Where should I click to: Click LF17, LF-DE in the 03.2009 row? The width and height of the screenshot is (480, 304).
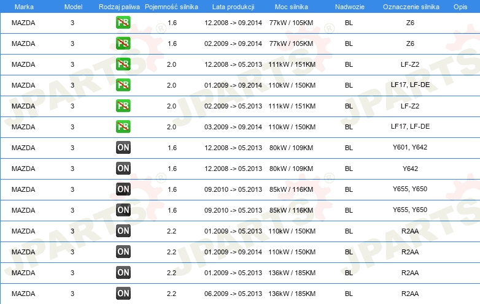click(410, 126)
